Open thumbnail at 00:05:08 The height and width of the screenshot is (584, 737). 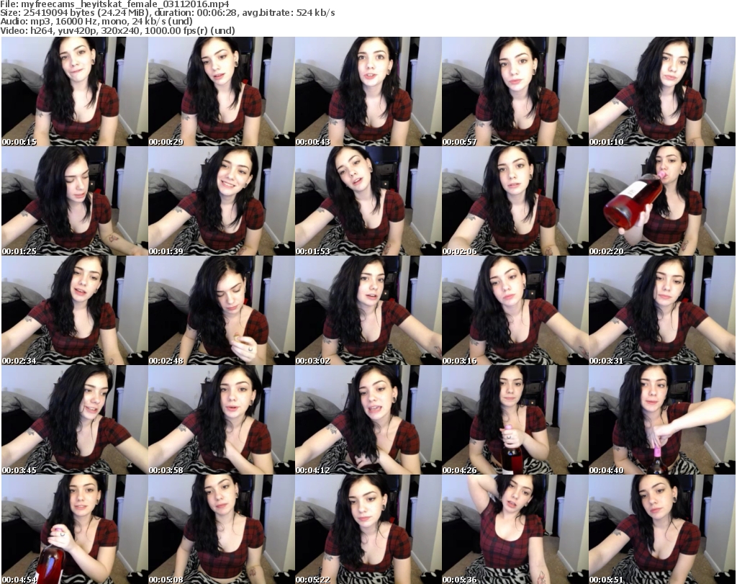click(222, 529)
